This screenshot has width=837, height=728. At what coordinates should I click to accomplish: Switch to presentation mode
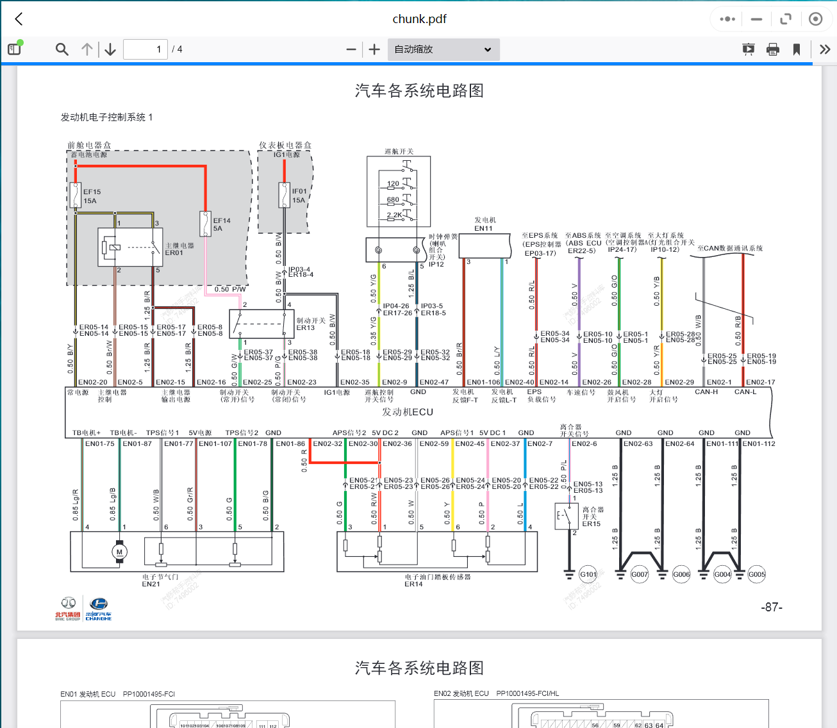(x=748, y=49)
